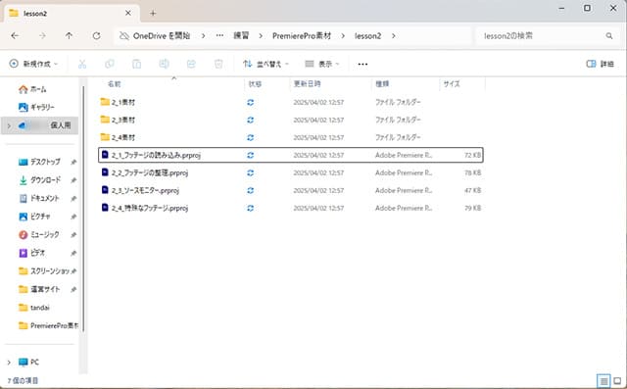Viewport: 627px width, 389px height.
Task: Click the lesson2 breadcrumb
Action: point(368,36)
